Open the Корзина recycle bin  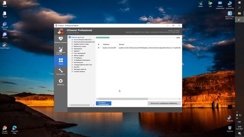[x=230, y=129]
